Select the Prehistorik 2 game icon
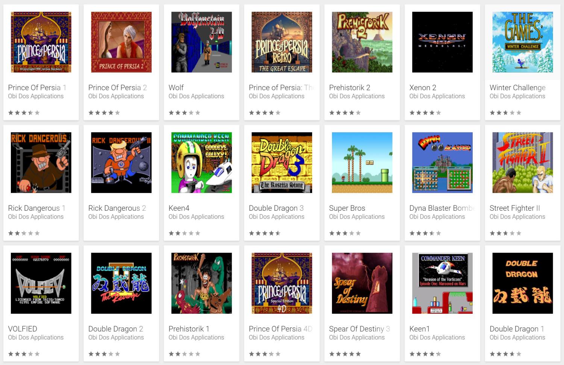The width and height of the screenshot is (564, 365). (x=362, y=42)
